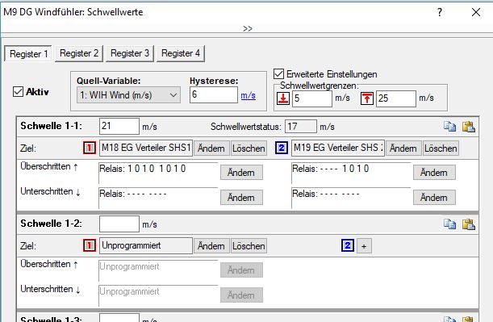Click the >> expander arrows below title
493x322 pixels.
point(248,28)
